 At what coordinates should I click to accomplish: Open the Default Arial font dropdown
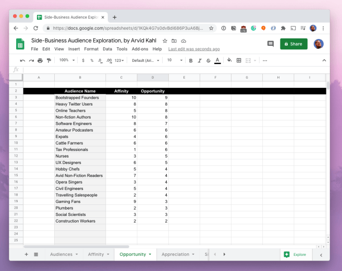pos(145,60)
